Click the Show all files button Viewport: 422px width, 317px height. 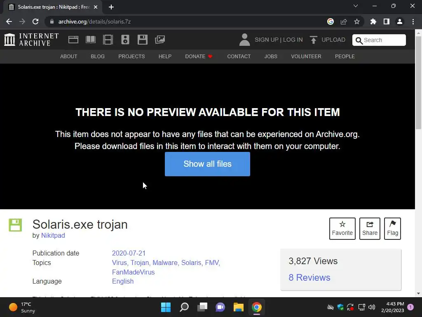[207, 164]
